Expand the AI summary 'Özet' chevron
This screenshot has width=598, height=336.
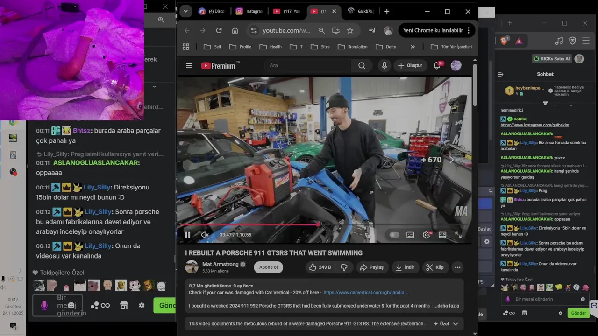point(456,324)
